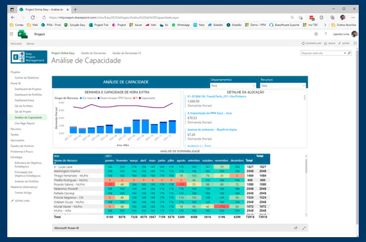Open help question mark icon
The width and height of the screenshot is (366, 242).
(x=326, y=34)
